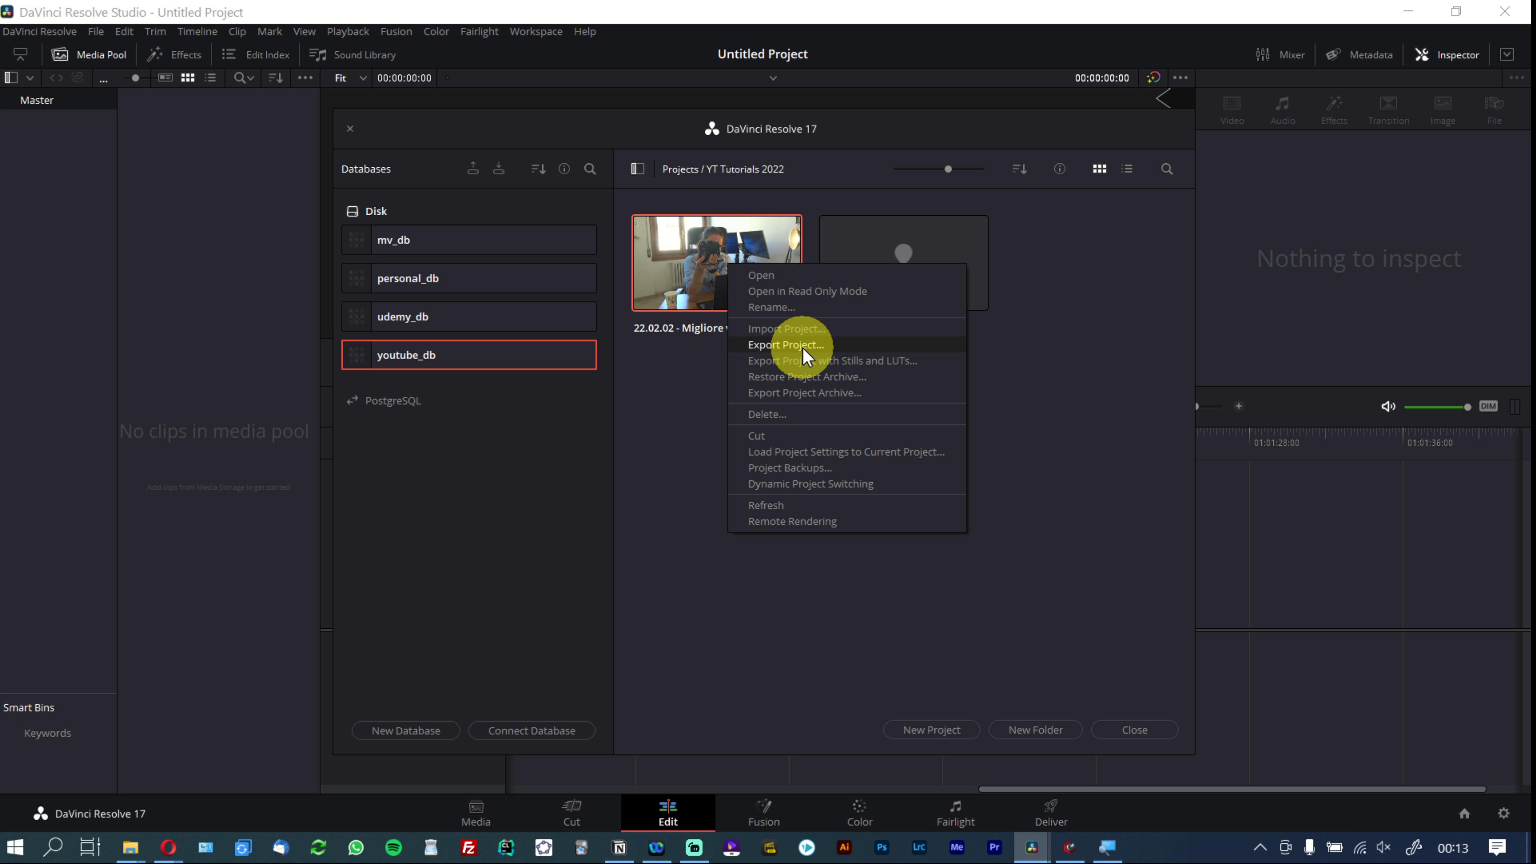Click the database backup upload icon
Image resolution: width=1536 pixels, height=864 pixels.
[473, 169]
